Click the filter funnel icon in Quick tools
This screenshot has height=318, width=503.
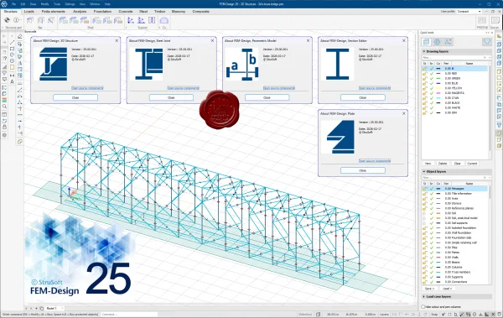point(486,42)
